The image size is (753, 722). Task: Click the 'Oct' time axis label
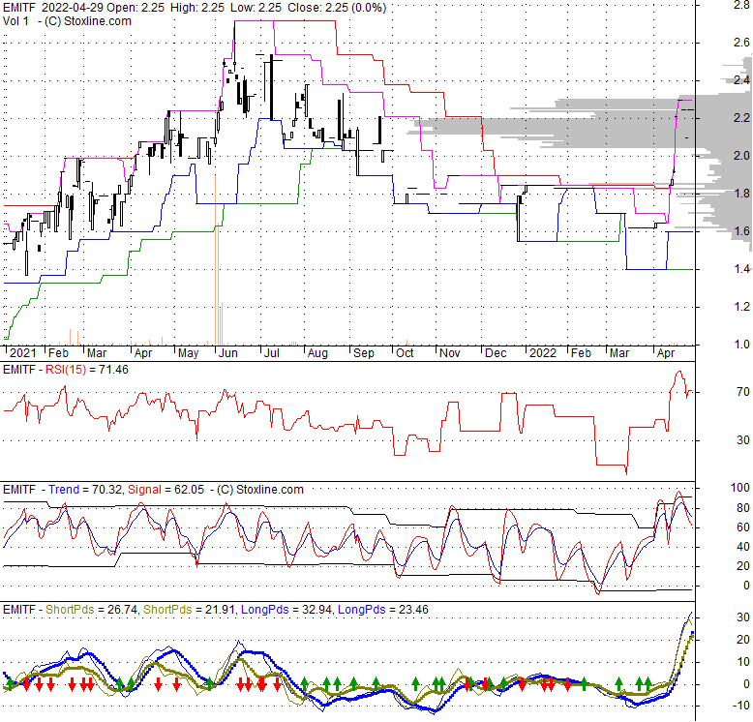click(x=405, y=353)
